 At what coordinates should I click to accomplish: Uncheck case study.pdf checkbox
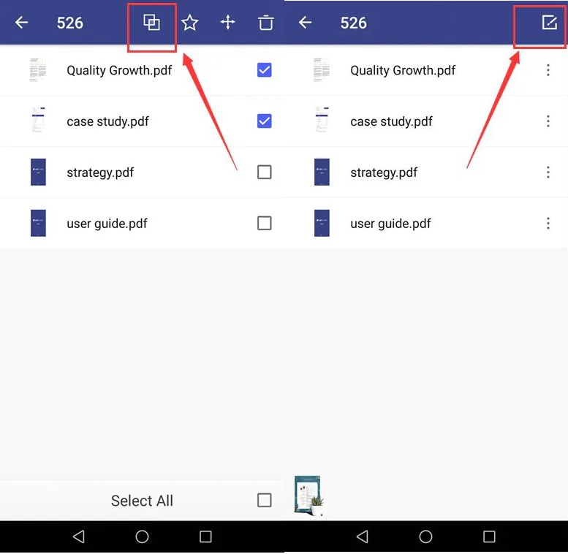point(265,121)
